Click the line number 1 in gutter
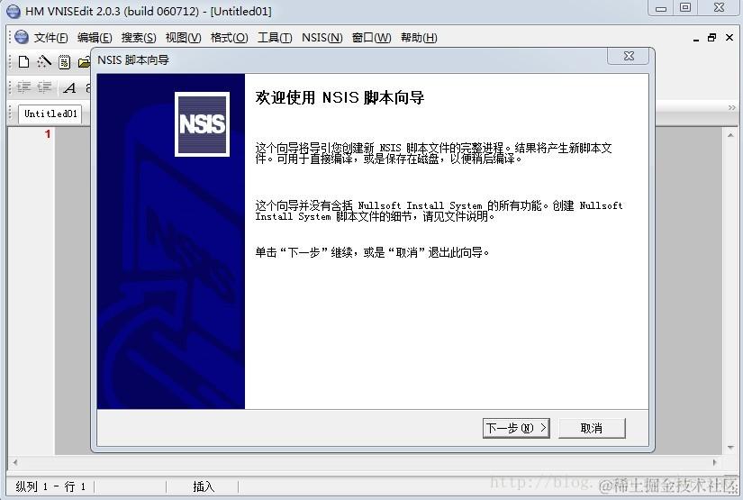 pos(48,134)
